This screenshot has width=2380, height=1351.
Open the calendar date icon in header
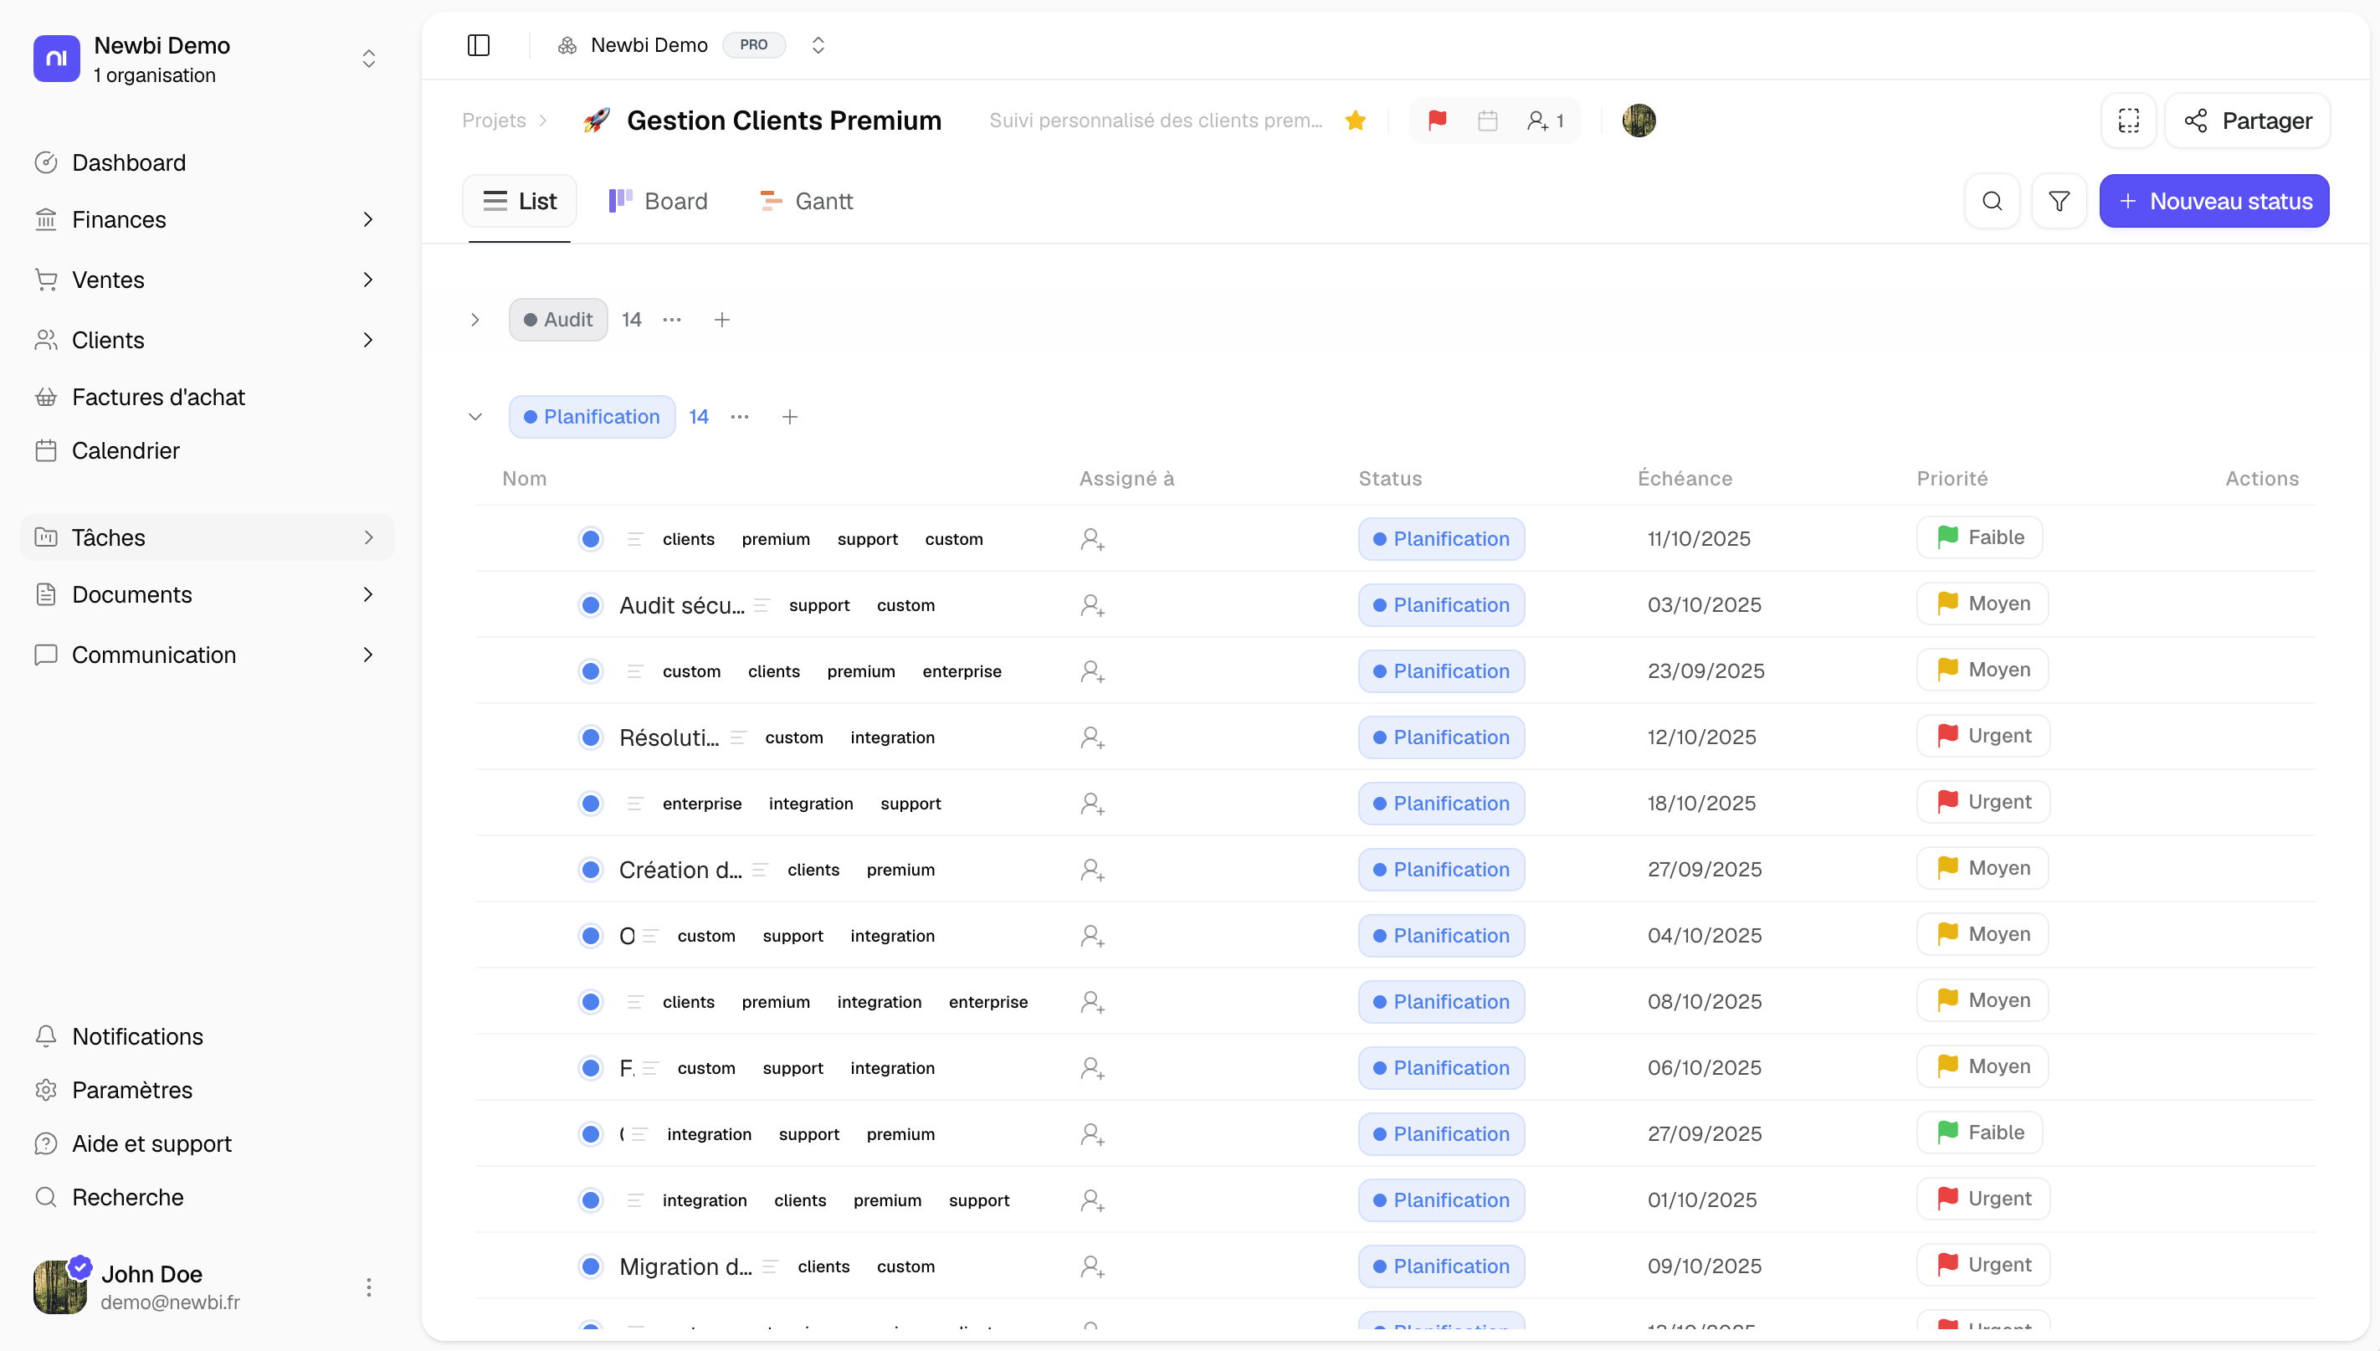1487,121
